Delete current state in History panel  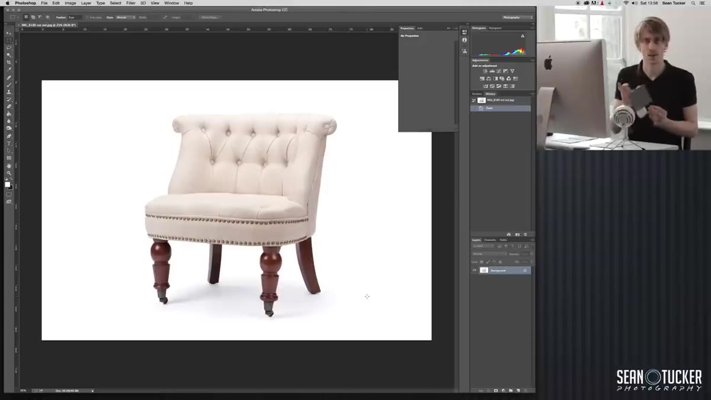(x=525, y=234)
